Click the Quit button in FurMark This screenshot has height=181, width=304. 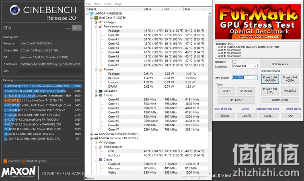tap(291, 115)
